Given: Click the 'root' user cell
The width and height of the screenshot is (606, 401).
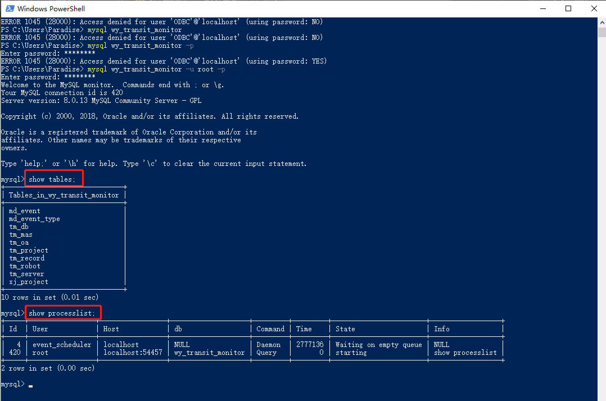Looking at the screenshot, I should click(40, 353).
